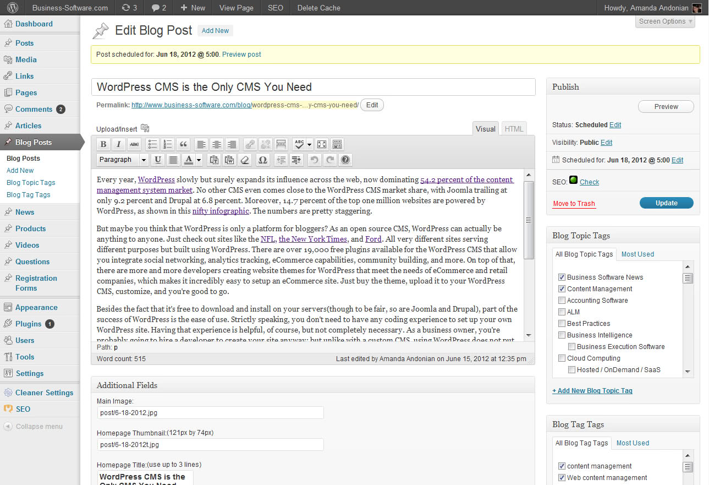This screenshot has width=709, height=485.
Task: Open the Howdy, Amanda Andonian account menu
Action: [652, 8]
